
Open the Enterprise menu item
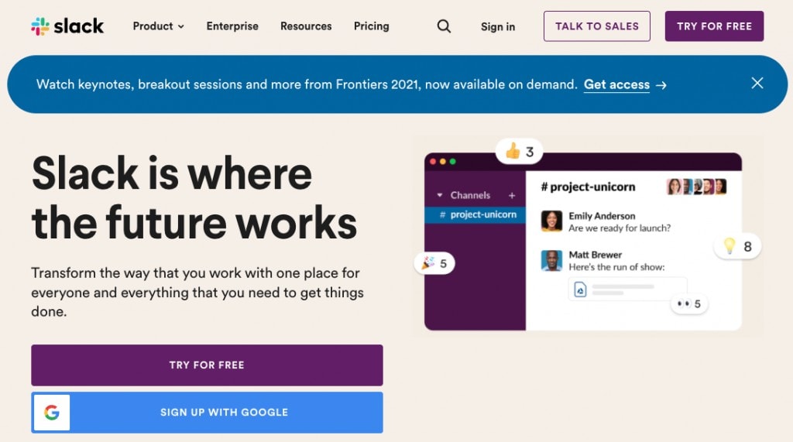pos(232,26)
